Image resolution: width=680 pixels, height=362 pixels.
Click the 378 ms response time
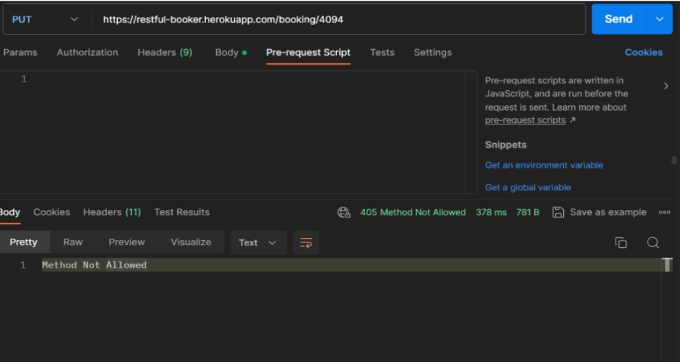pos(491,212)
